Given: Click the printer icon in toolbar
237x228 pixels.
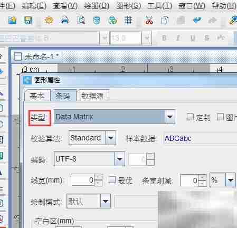Looking at the screenshot, I should [64, 20].
